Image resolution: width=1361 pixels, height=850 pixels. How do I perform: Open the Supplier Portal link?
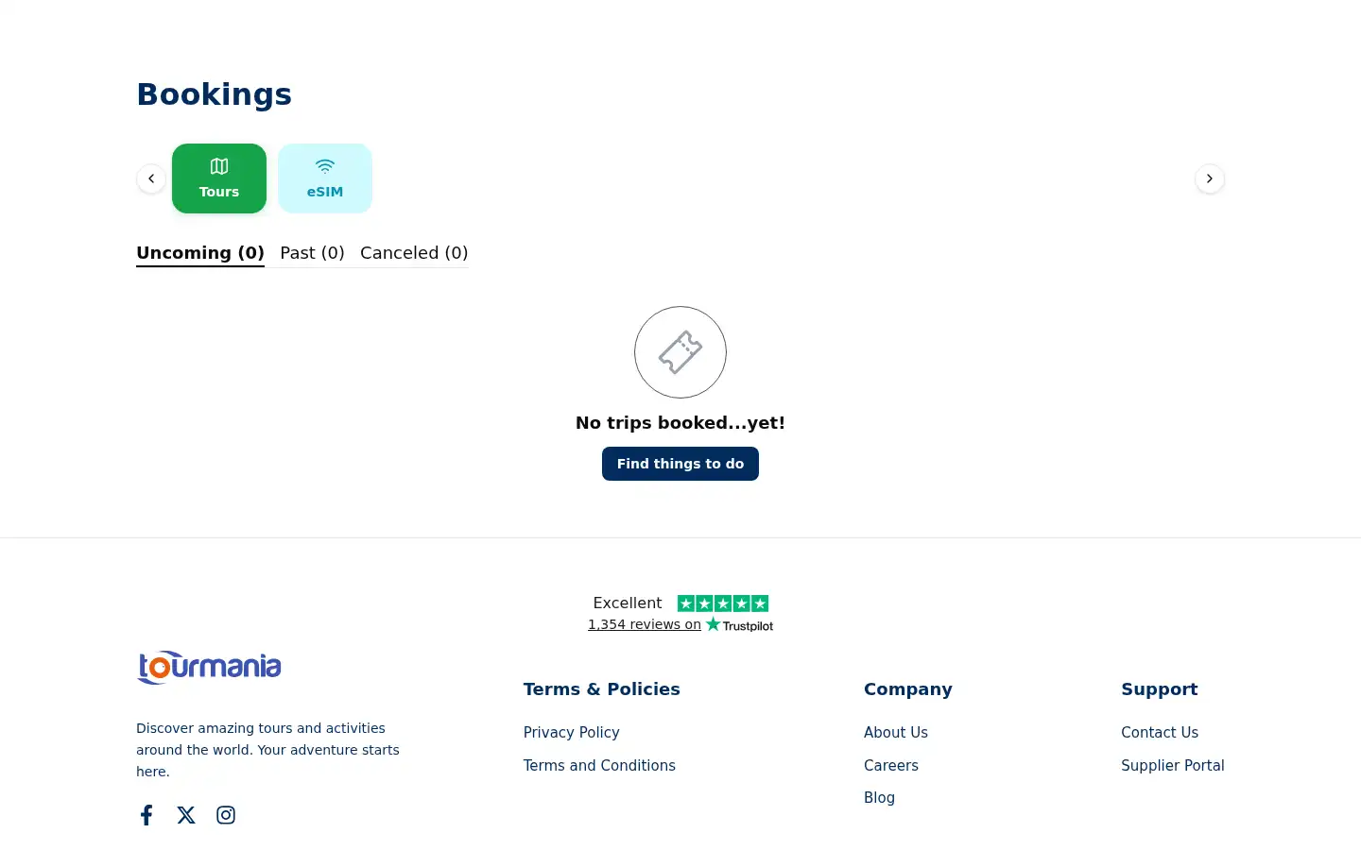point(1173,766)
